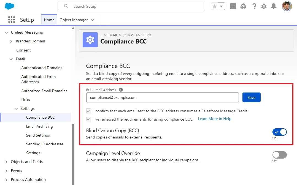The height and width of the screenshot is (185, 297).
Task: Click the EMAIL breadcrumb link
Action: tap(112, 35)
